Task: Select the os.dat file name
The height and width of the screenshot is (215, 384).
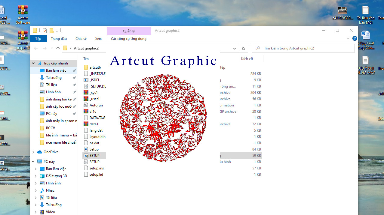Action: click(x=94, y=143)
